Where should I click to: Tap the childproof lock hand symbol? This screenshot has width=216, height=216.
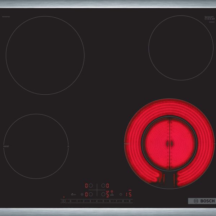point(73,194)
